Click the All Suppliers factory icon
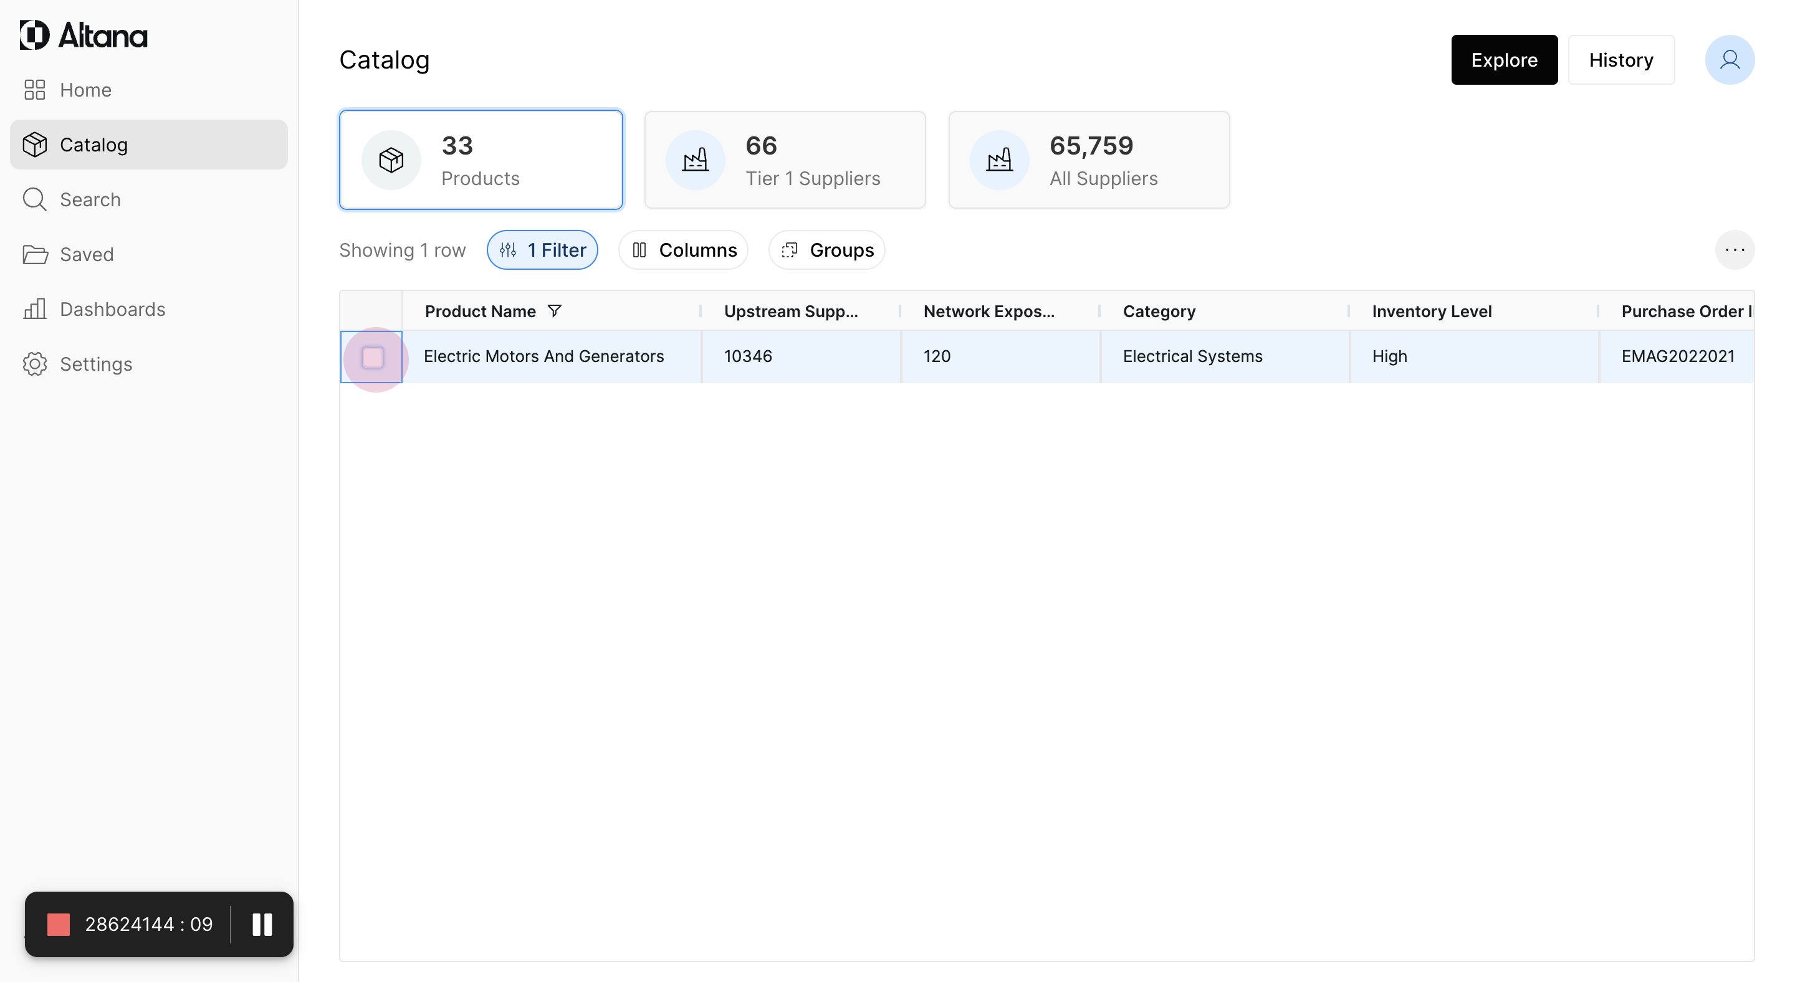Screen dimensions: 1795x982 [999, 160]
